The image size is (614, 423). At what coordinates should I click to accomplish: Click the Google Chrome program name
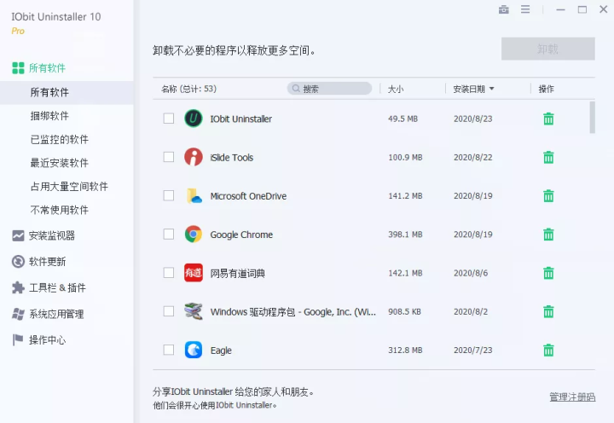(241, 235)
